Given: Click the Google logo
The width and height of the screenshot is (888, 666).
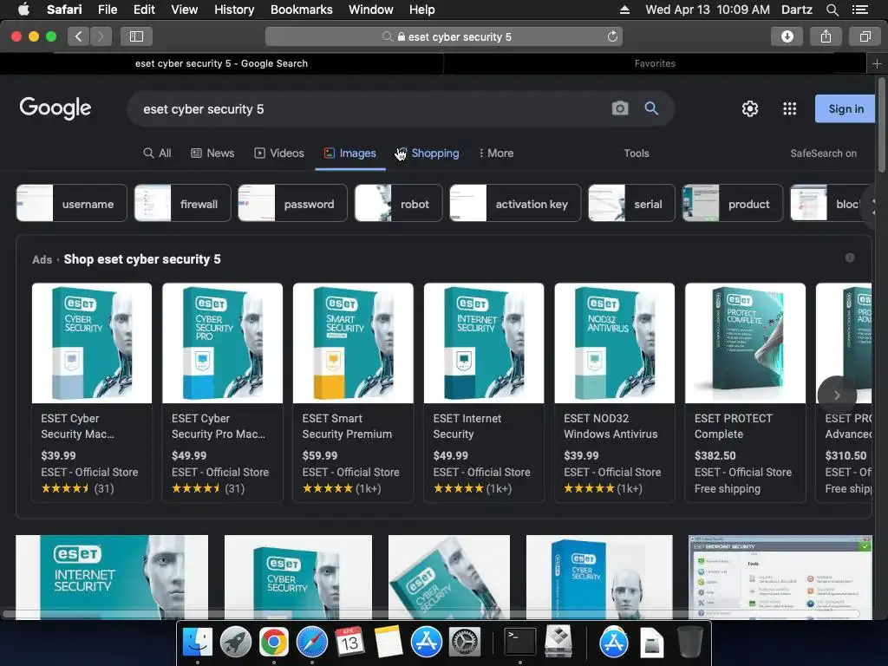Looking at the screenshot, I should 55,108.
